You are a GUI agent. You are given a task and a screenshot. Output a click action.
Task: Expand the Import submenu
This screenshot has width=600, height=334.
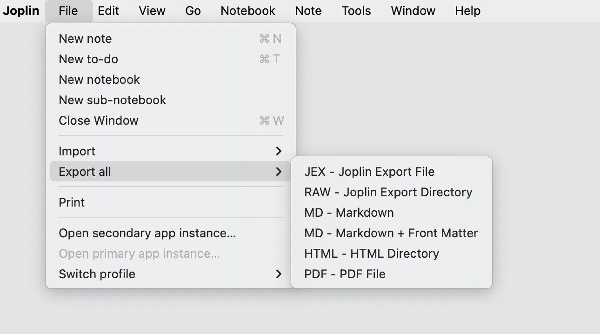coord(171,151)
